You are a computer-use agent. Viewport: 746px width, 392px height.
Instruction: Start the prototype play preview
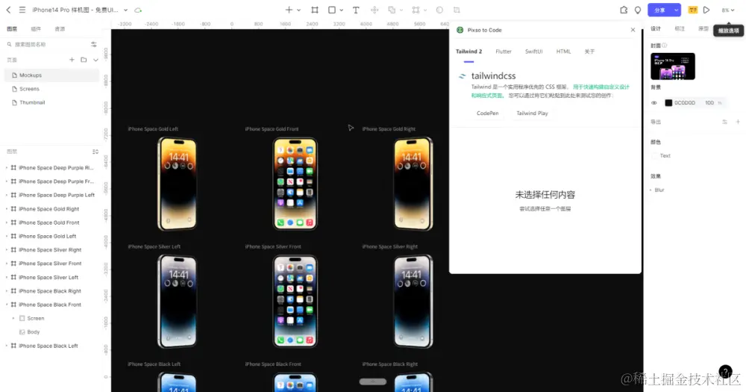[706, 10]
